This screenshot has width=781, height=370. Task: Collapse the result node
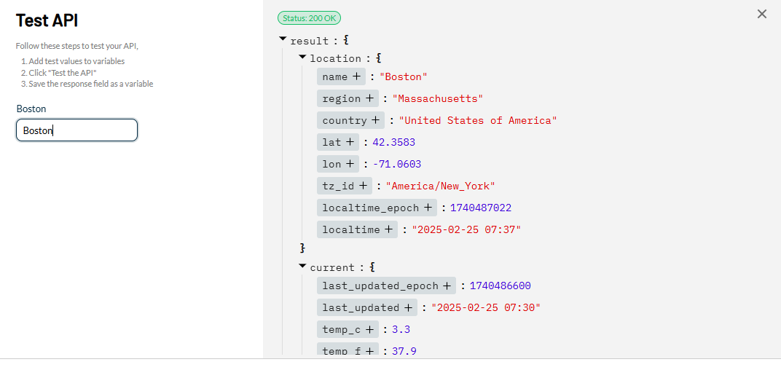point(283,39)
